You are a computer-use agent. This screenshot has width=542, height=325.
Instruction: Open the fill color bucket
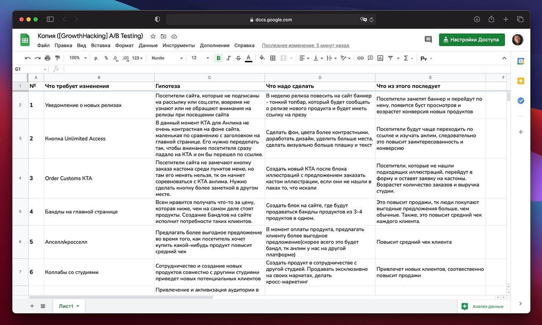tap(262, 58)
